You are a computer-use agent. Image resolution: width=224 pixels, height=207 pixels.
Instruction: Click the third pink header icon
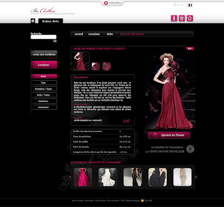[190, 18]
